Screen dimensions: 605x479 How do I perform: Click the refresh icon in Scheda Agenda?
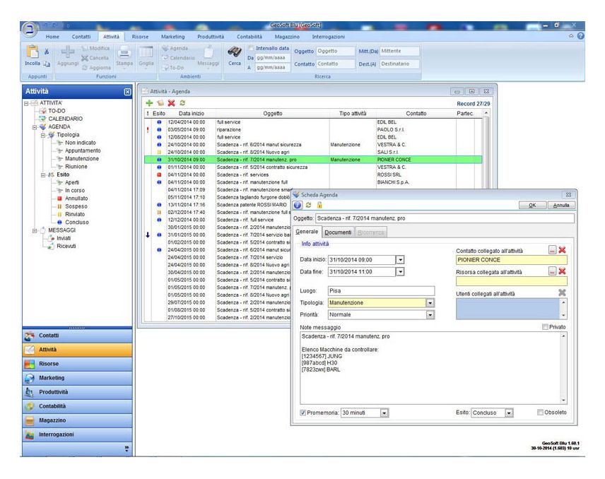[x=308, y=205]
